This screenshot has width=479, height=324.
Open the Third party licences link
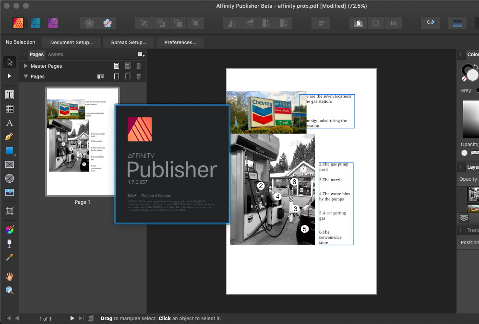[x=156, y=195]
